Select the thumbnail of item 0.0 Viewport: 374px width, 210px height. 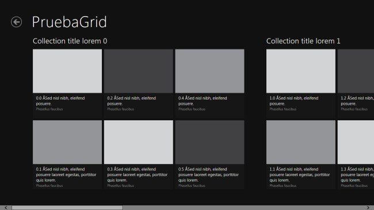[x=67, y=71]
